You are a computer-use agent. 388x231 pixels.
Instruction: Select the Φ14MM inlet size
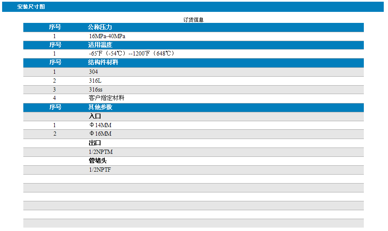(x=100, y=125)
